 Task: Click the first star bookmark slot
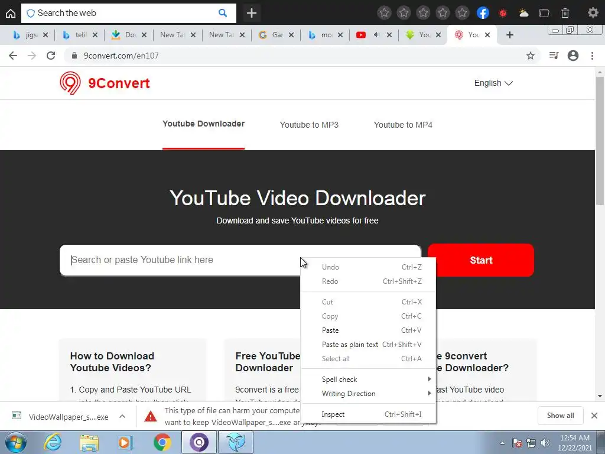point(384,13)
